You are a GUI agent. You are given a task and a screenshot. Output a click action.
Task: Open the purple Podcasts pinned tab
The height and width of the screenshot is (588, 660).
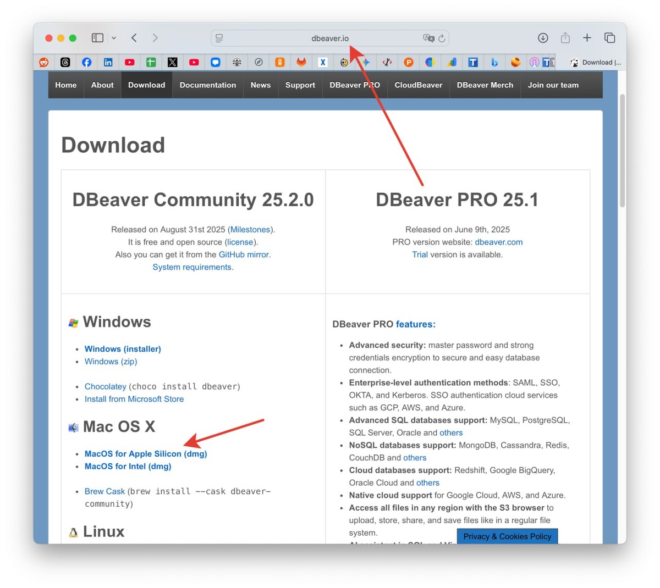tap(534, 62)
